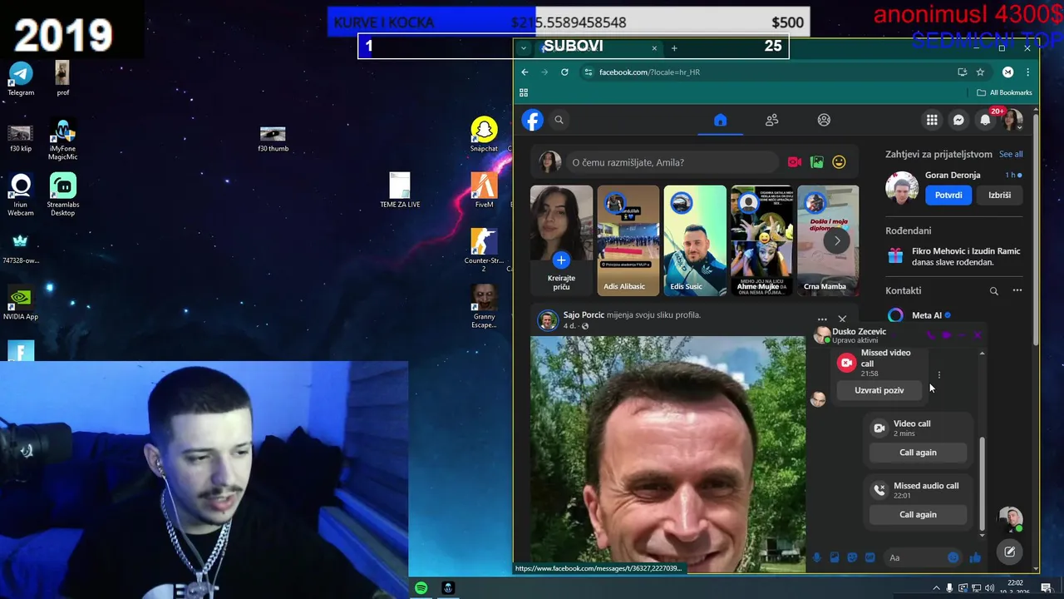Image resolution: width=1064 pixels, height=599 pixels.
Task: Open the Facebook home logo
Action: pos(532,120)
